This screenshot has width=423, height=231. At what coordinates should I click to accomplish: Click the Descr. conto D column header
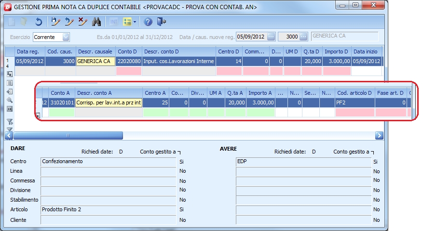(179, 51)
